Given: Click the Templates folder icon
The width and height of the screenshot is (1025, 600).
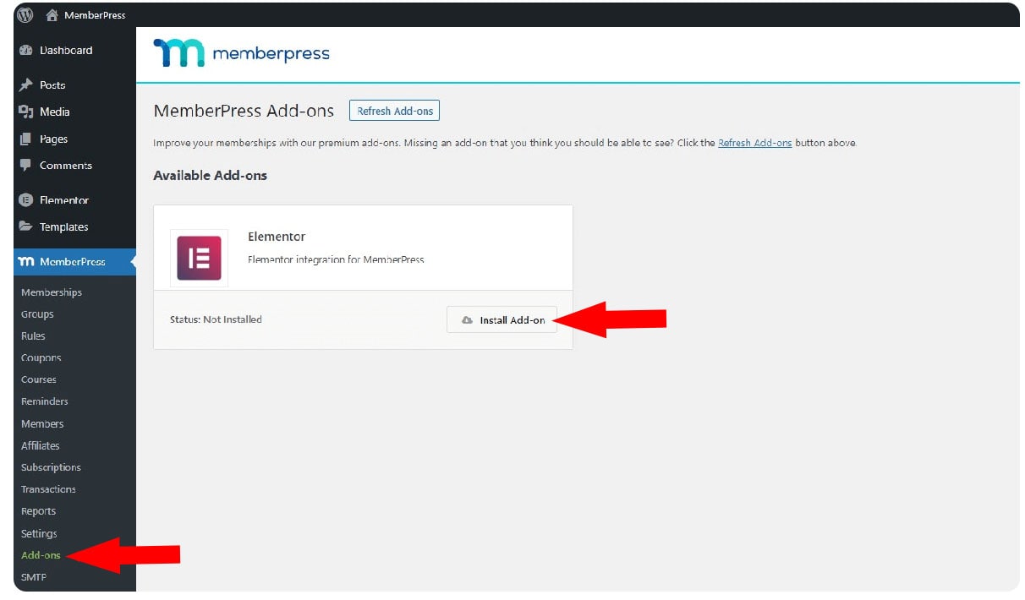Looking at the screenshot, I should (x=25, y=226).
